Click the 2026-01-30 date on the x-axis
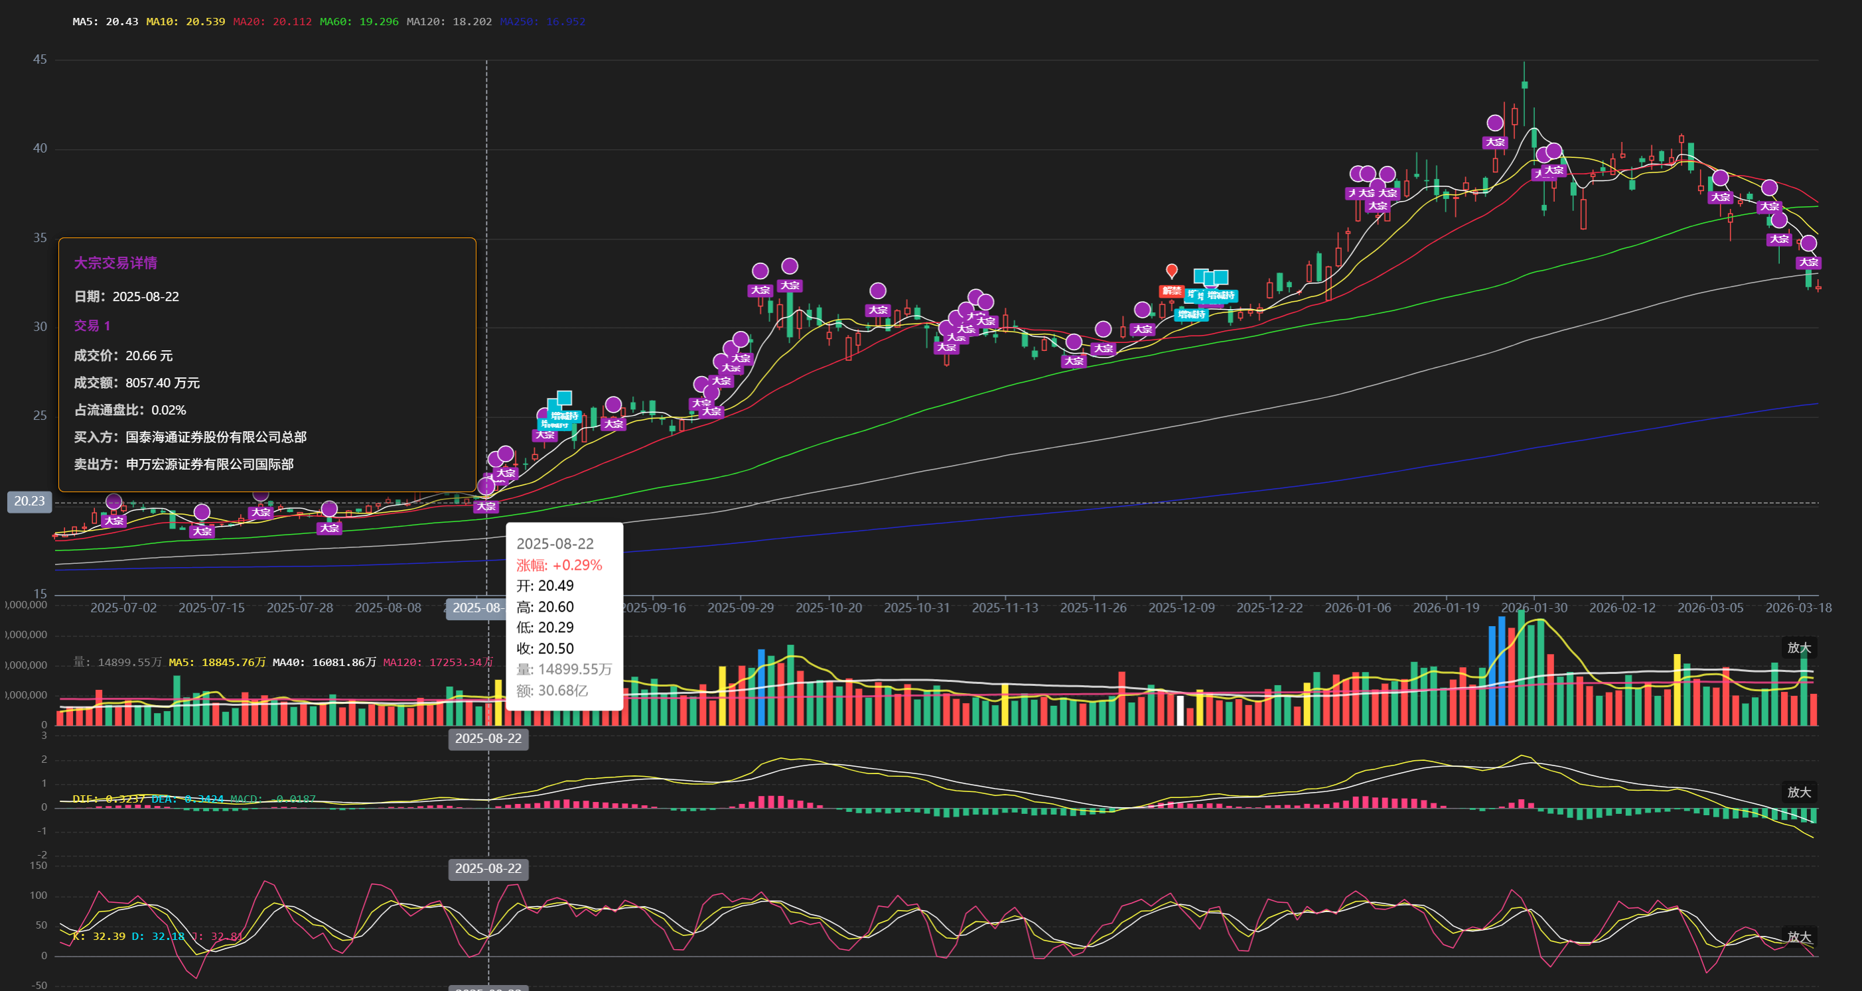The height and width of the screenshot is (991, 1862). point(1534,608)
